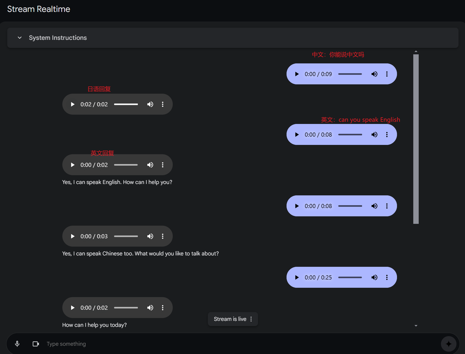Screen dimensions: 465x354
Task: Mute the 0:25 audio clip
Action: point(374,277)
